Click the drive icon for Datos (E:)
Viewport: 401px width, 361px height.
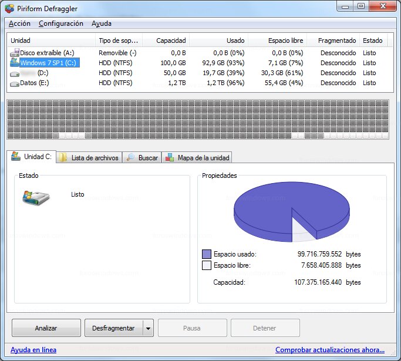(x=15, y=84)
